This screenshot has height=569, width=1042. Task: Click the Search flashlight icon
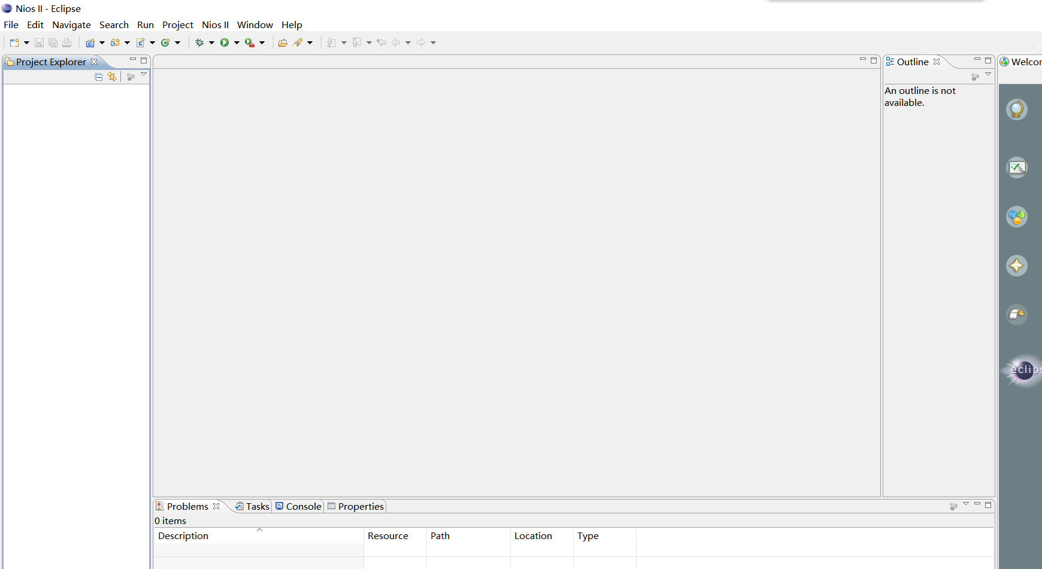298,42
